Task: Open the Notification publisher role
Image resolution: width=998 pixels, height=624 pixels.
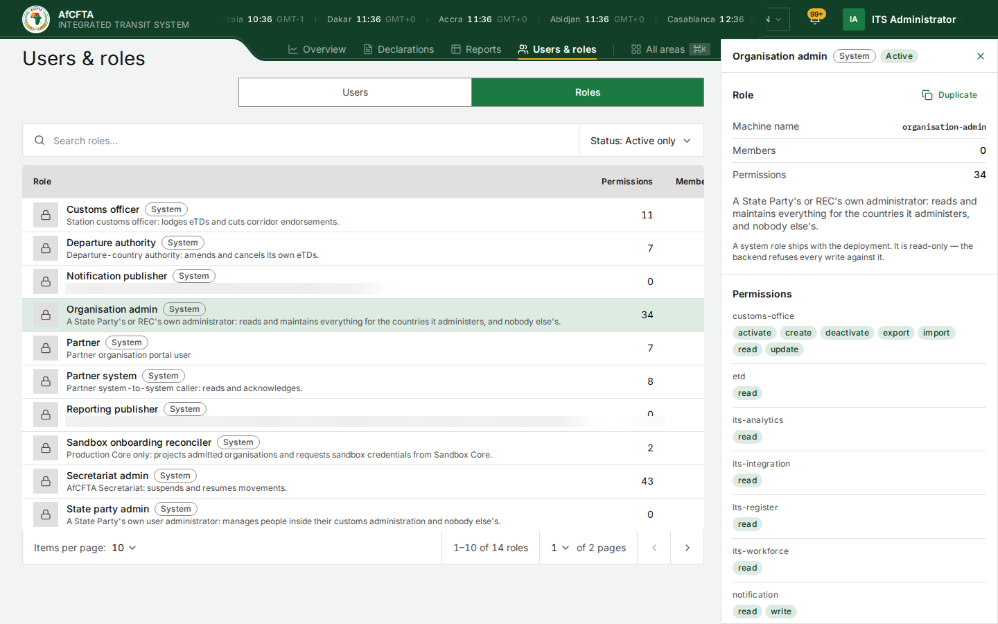Action: click(363, 281)
